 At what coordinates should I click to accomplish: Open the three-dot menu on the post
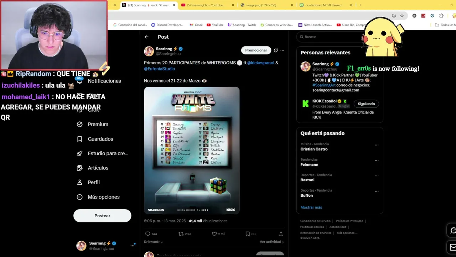pyautogui.click(x=282, y=50)
